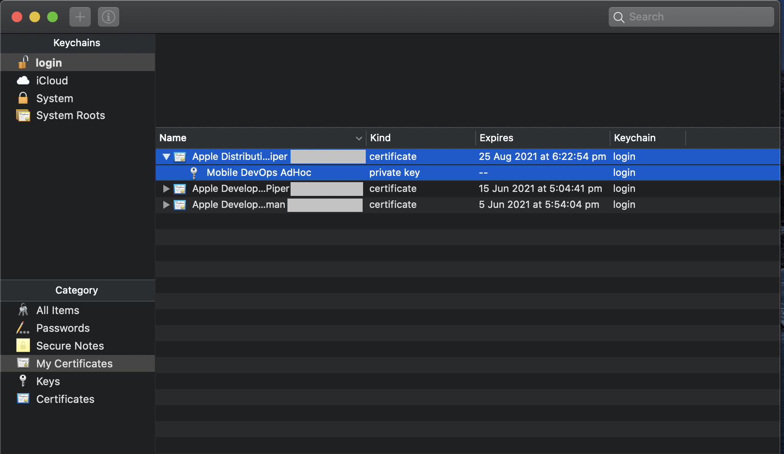Click the magnifying glass search icon
784x454 pixels.
click(618, 17)
